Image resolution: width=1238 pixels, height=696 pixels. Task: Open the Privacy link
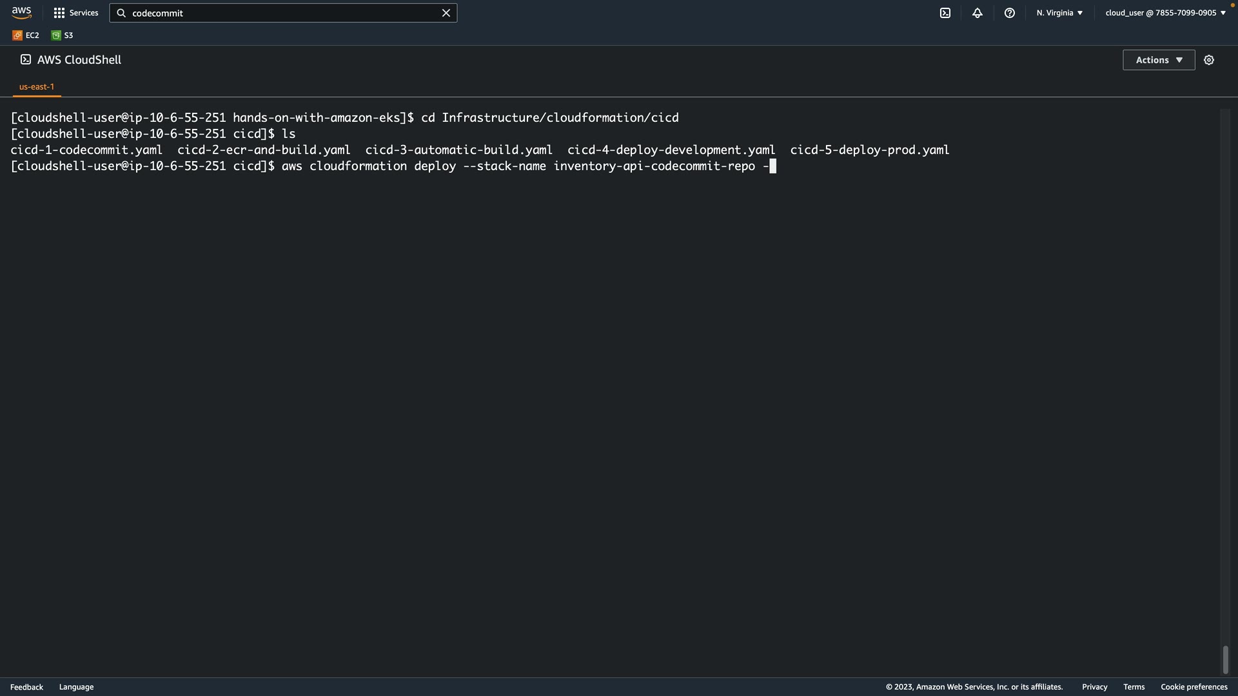[1094, 687]
